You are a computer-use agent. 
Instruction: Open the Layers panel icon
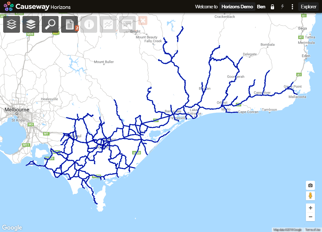pos(11,24)
